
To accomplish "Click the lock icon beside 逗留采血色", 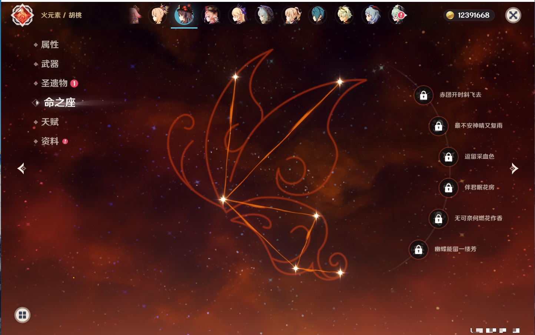I will [448, 157].
